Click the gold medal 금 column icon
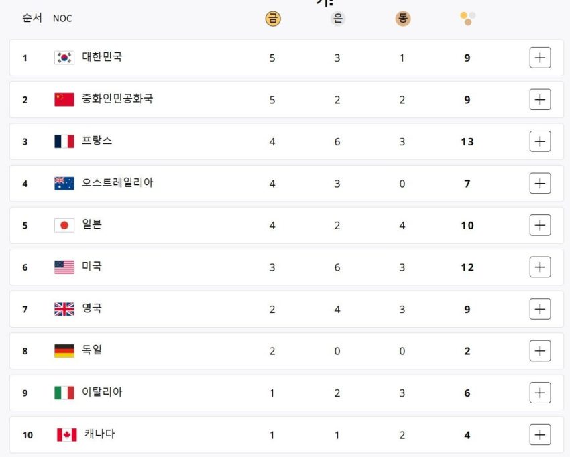The image size is (570, 457). [x=273, y=19]
